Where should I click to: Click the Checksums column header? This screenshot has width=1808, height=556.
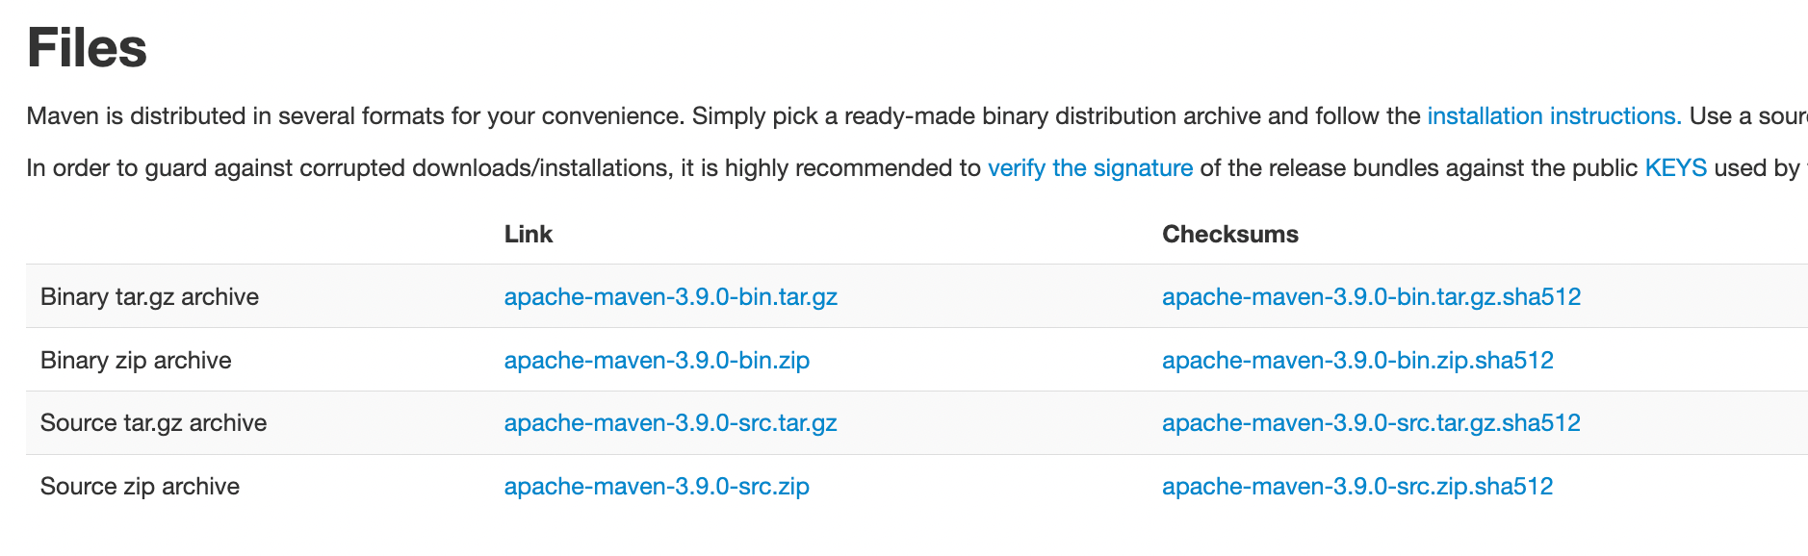1229,235
